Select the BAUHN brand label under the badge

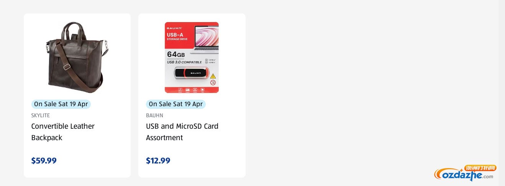coord(154,115)
